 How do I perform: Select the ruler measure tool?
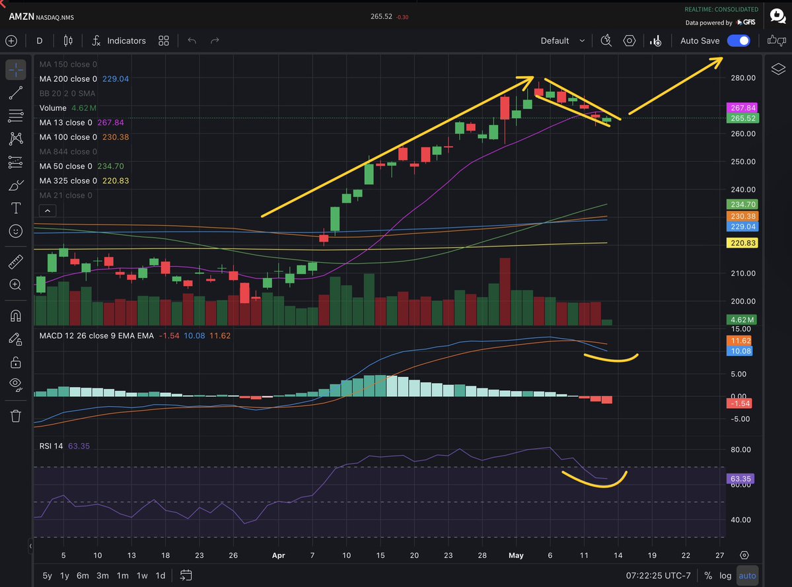coord(16,262)
